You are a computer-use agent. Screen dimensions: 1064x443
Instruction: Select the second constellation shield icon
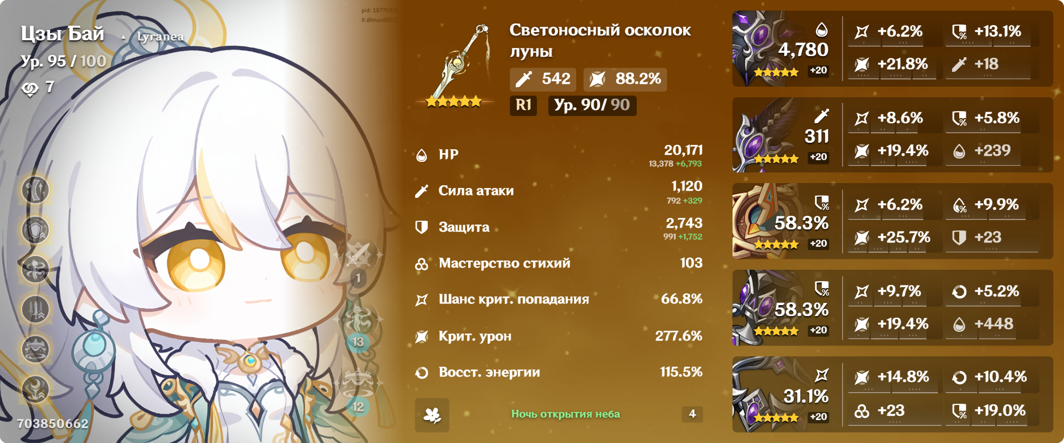35,230
